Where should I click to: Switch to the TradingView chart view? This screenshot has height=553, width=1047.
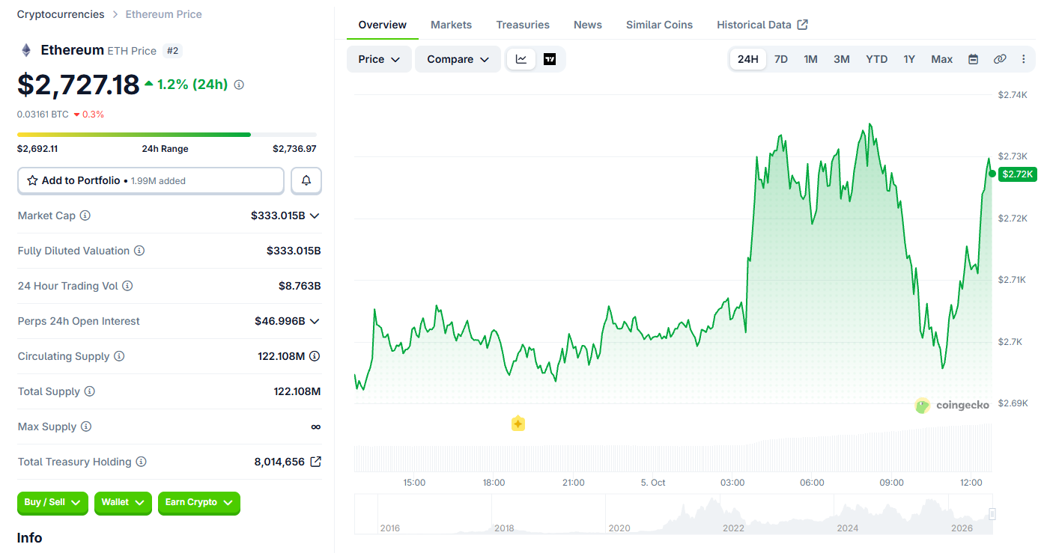pos(550,59)
